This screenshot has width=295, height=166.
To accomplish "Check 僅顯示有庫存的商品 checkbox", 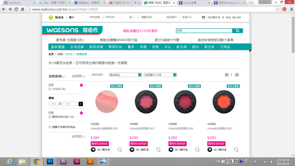I will 50,127.
